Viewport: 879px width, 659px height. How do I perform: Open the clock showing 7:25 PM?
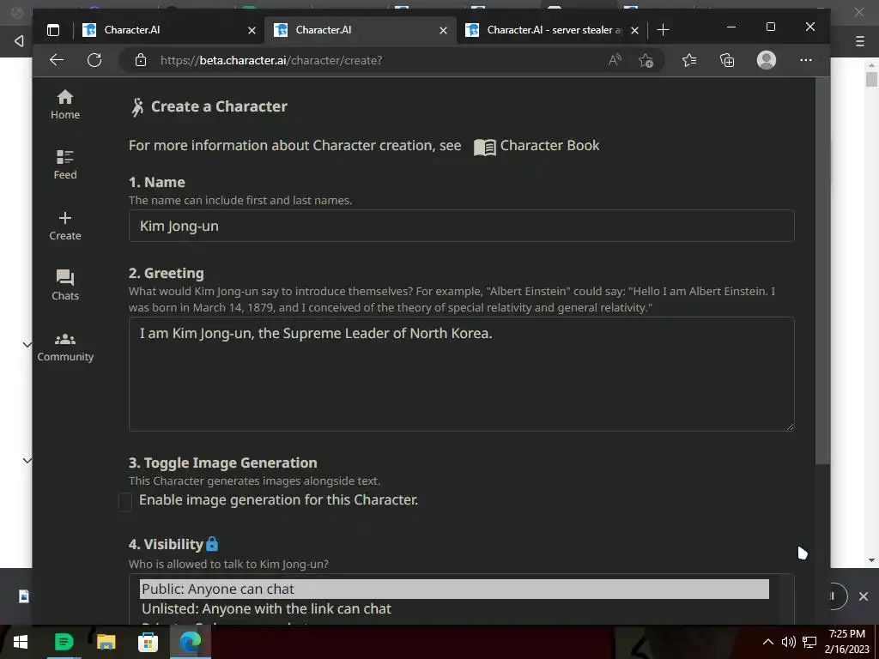tap(846, 642)
